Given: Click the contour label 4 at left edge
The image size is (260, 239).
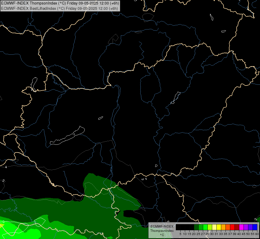Looking at the screenshot, I should [x=6, y=167].
